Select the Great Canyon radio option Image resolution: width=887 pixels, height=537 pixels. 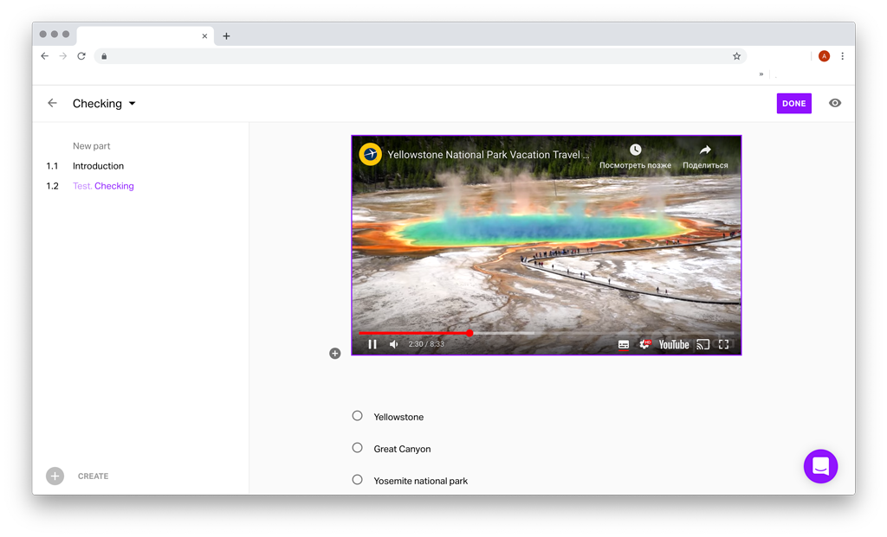[x=357, y=448]
